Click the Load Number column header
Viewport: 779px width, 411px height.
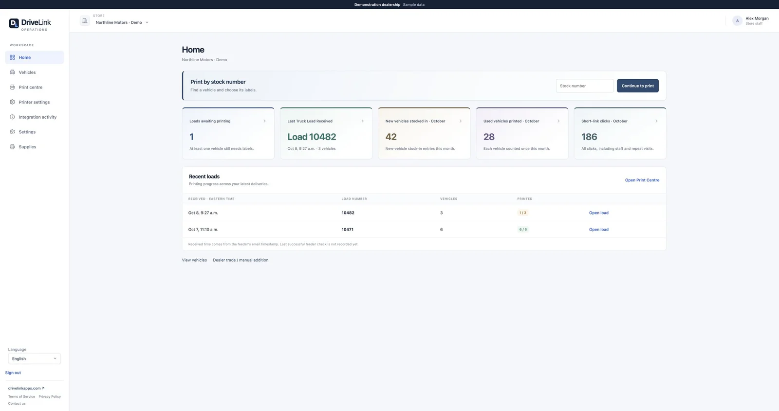click(354, 199)
